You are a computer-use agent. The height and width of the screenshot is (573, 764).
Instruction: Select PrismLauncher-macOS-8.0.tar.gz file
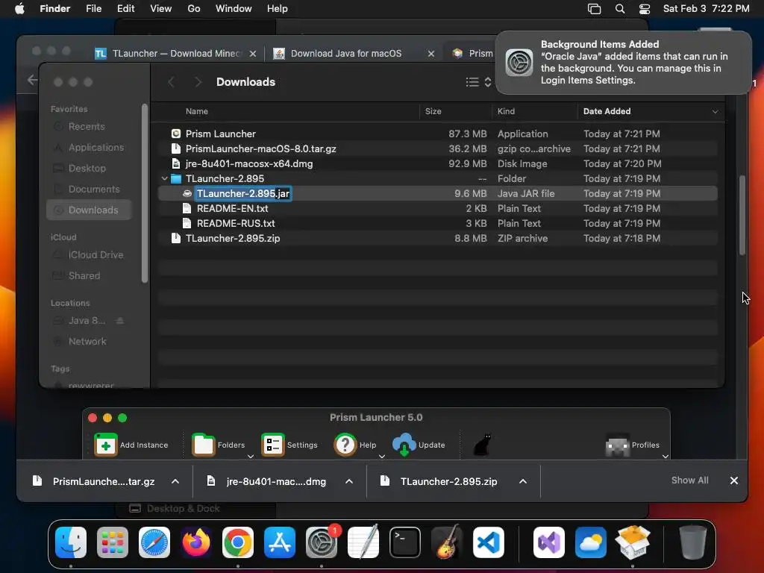437,148
